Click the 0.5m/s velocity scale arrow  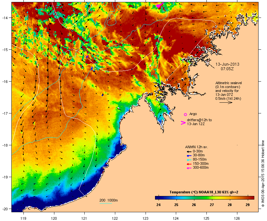tap(226, 102)
